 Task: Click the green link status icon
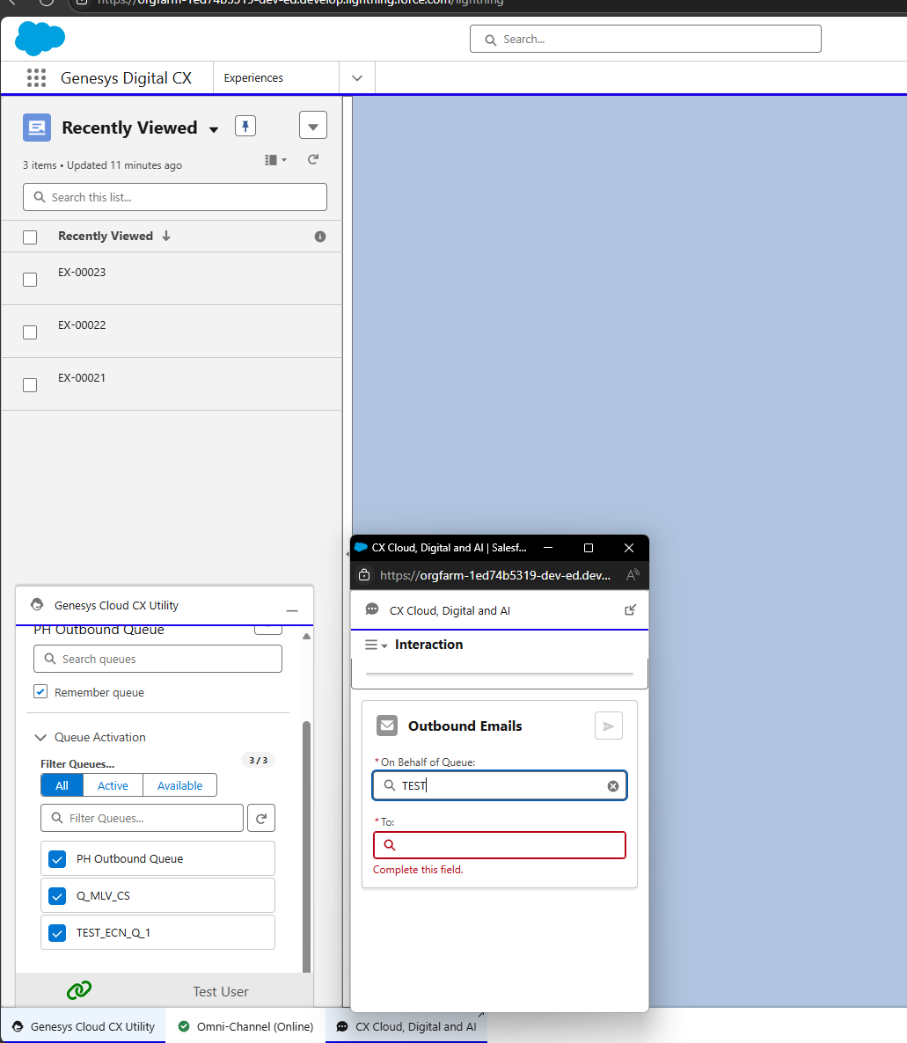79,990
